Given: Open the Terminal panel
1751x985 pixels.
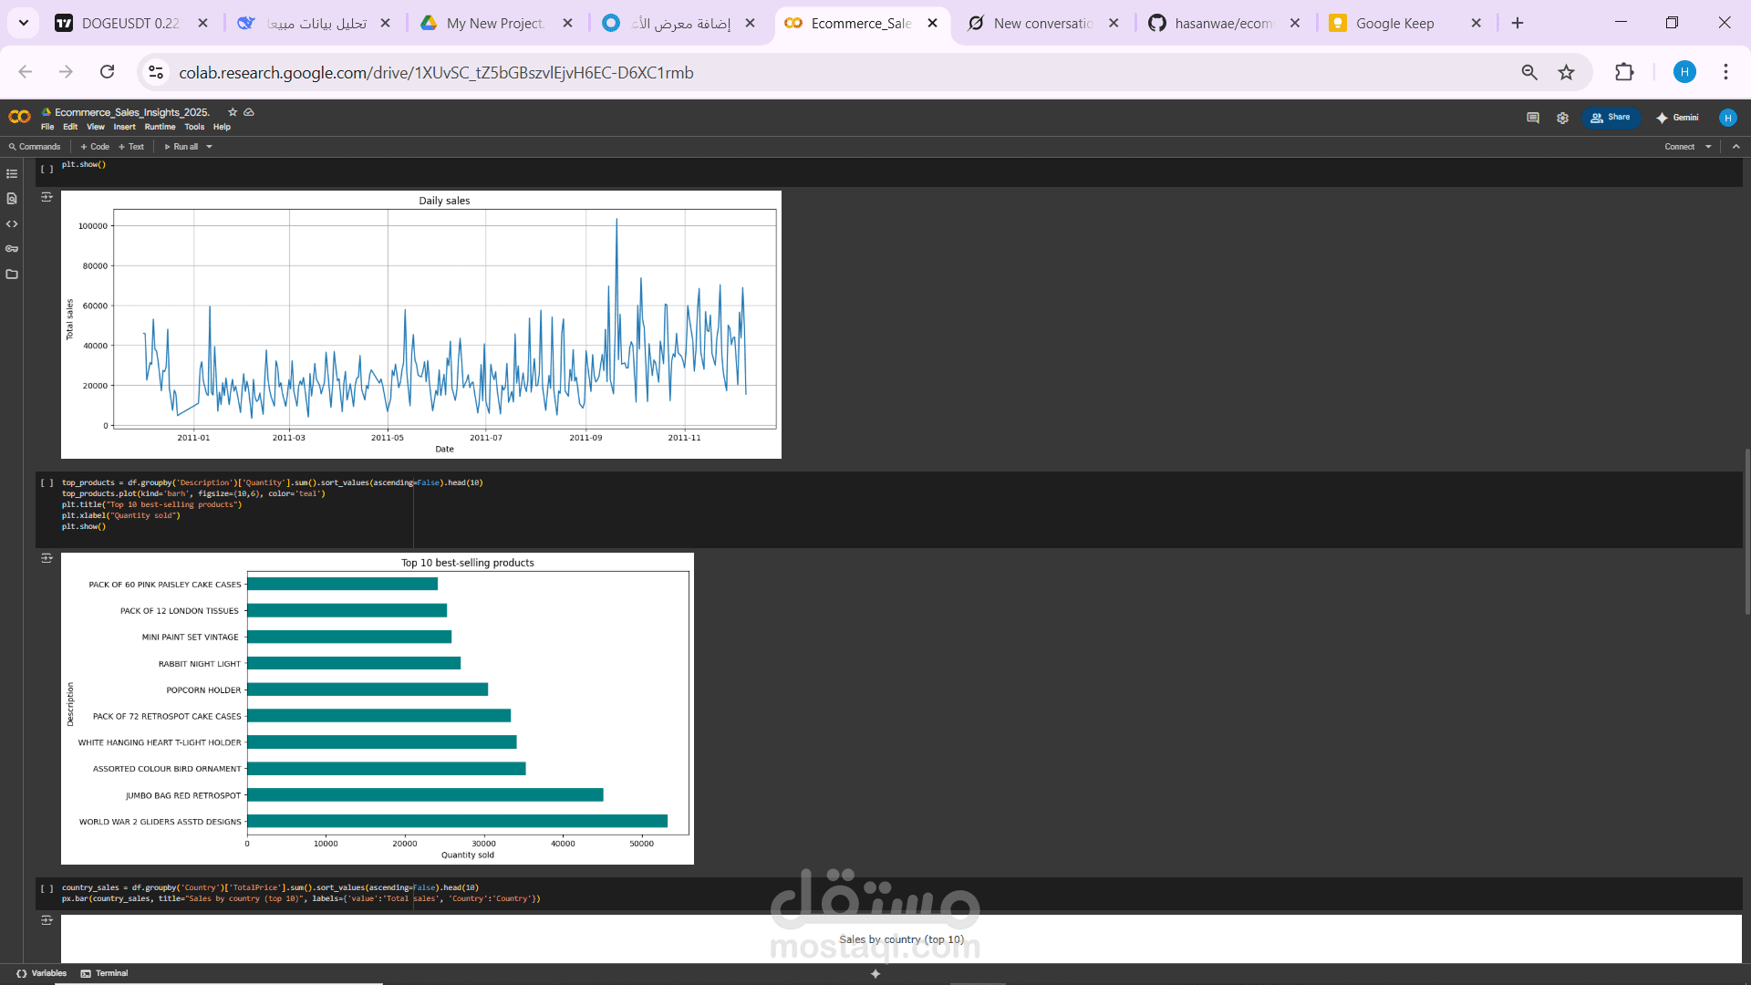Looking at the screenshot, I should 105,974.
